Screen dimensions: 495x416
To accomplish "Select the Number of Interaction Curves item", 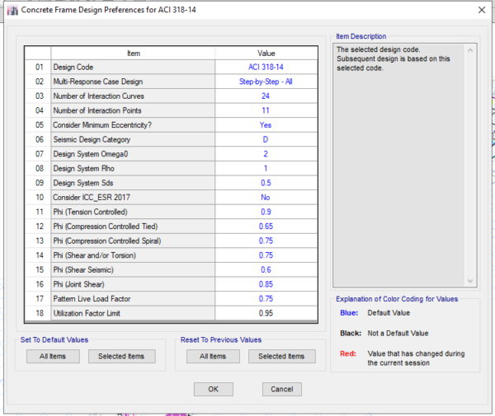I will [133, 96].
